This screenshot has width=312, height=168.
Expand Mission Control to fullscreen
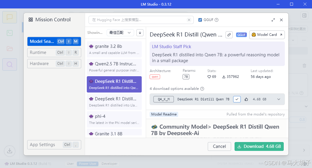point(273,20)
